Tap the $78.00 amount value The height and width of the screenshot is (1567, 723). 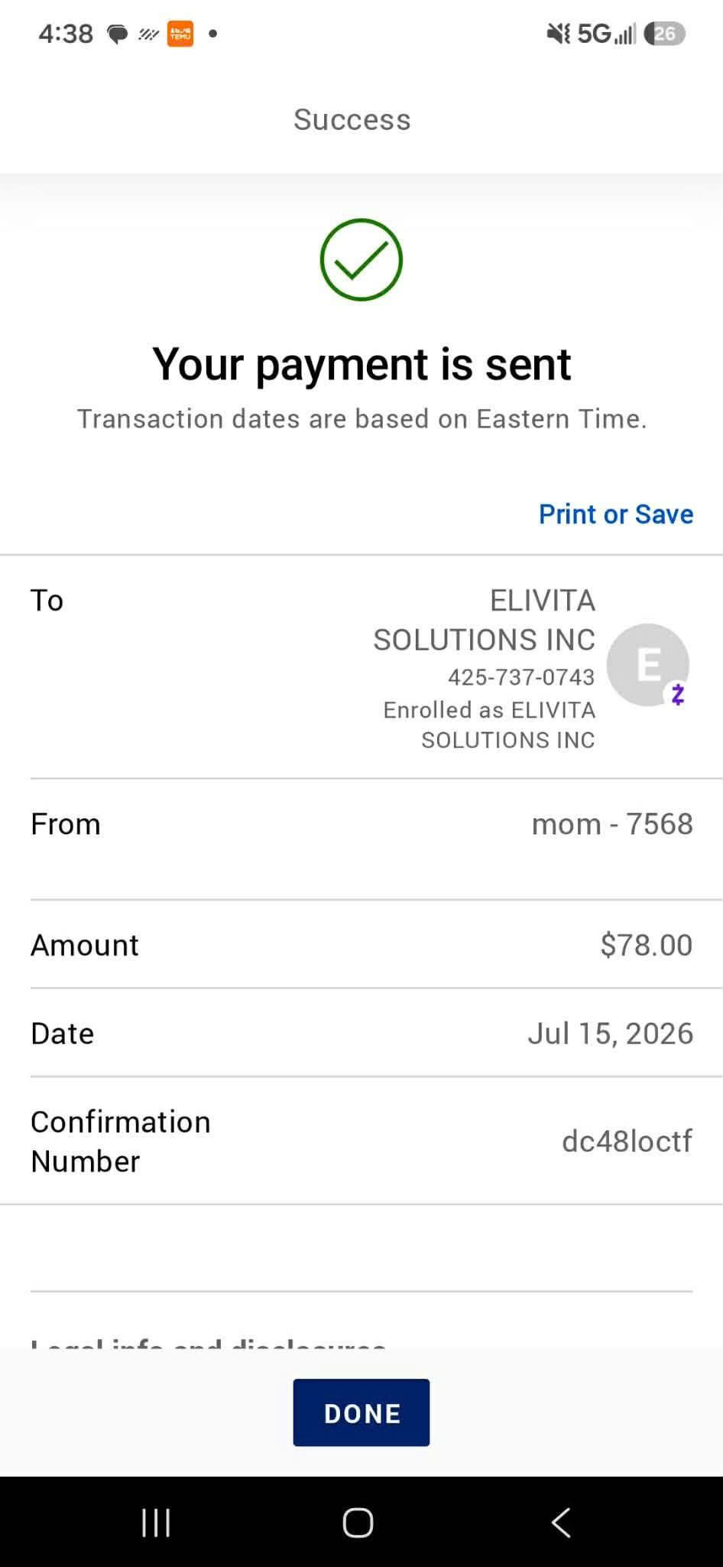(x=647, y=945)
